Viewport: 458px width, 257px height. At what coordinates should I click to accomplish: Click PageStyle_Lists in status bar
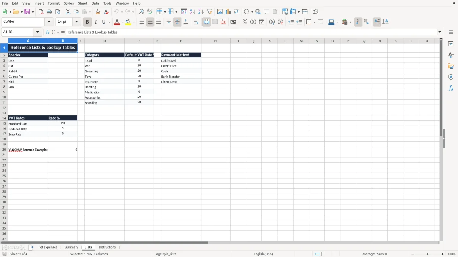tap(165, 254)
